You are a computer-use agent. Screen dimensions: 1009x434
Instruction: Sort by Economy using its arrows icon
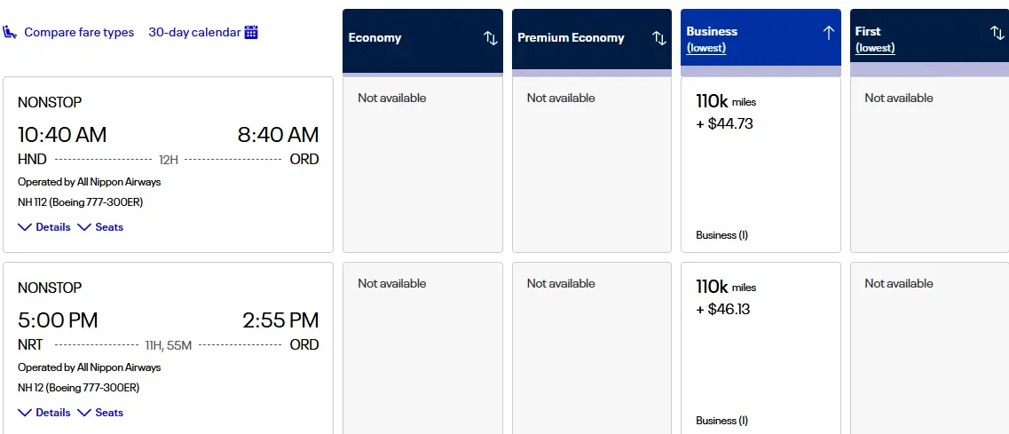491,38
